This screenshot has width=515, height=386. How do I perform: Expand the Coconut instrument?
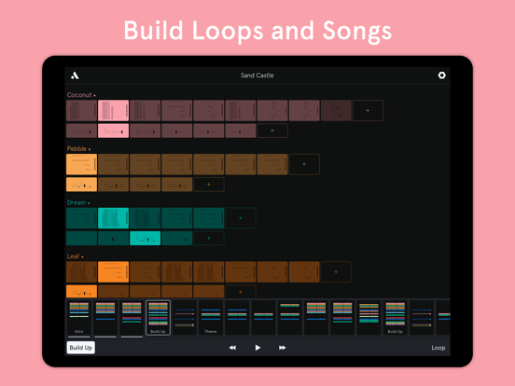click(x=81, y=95)
